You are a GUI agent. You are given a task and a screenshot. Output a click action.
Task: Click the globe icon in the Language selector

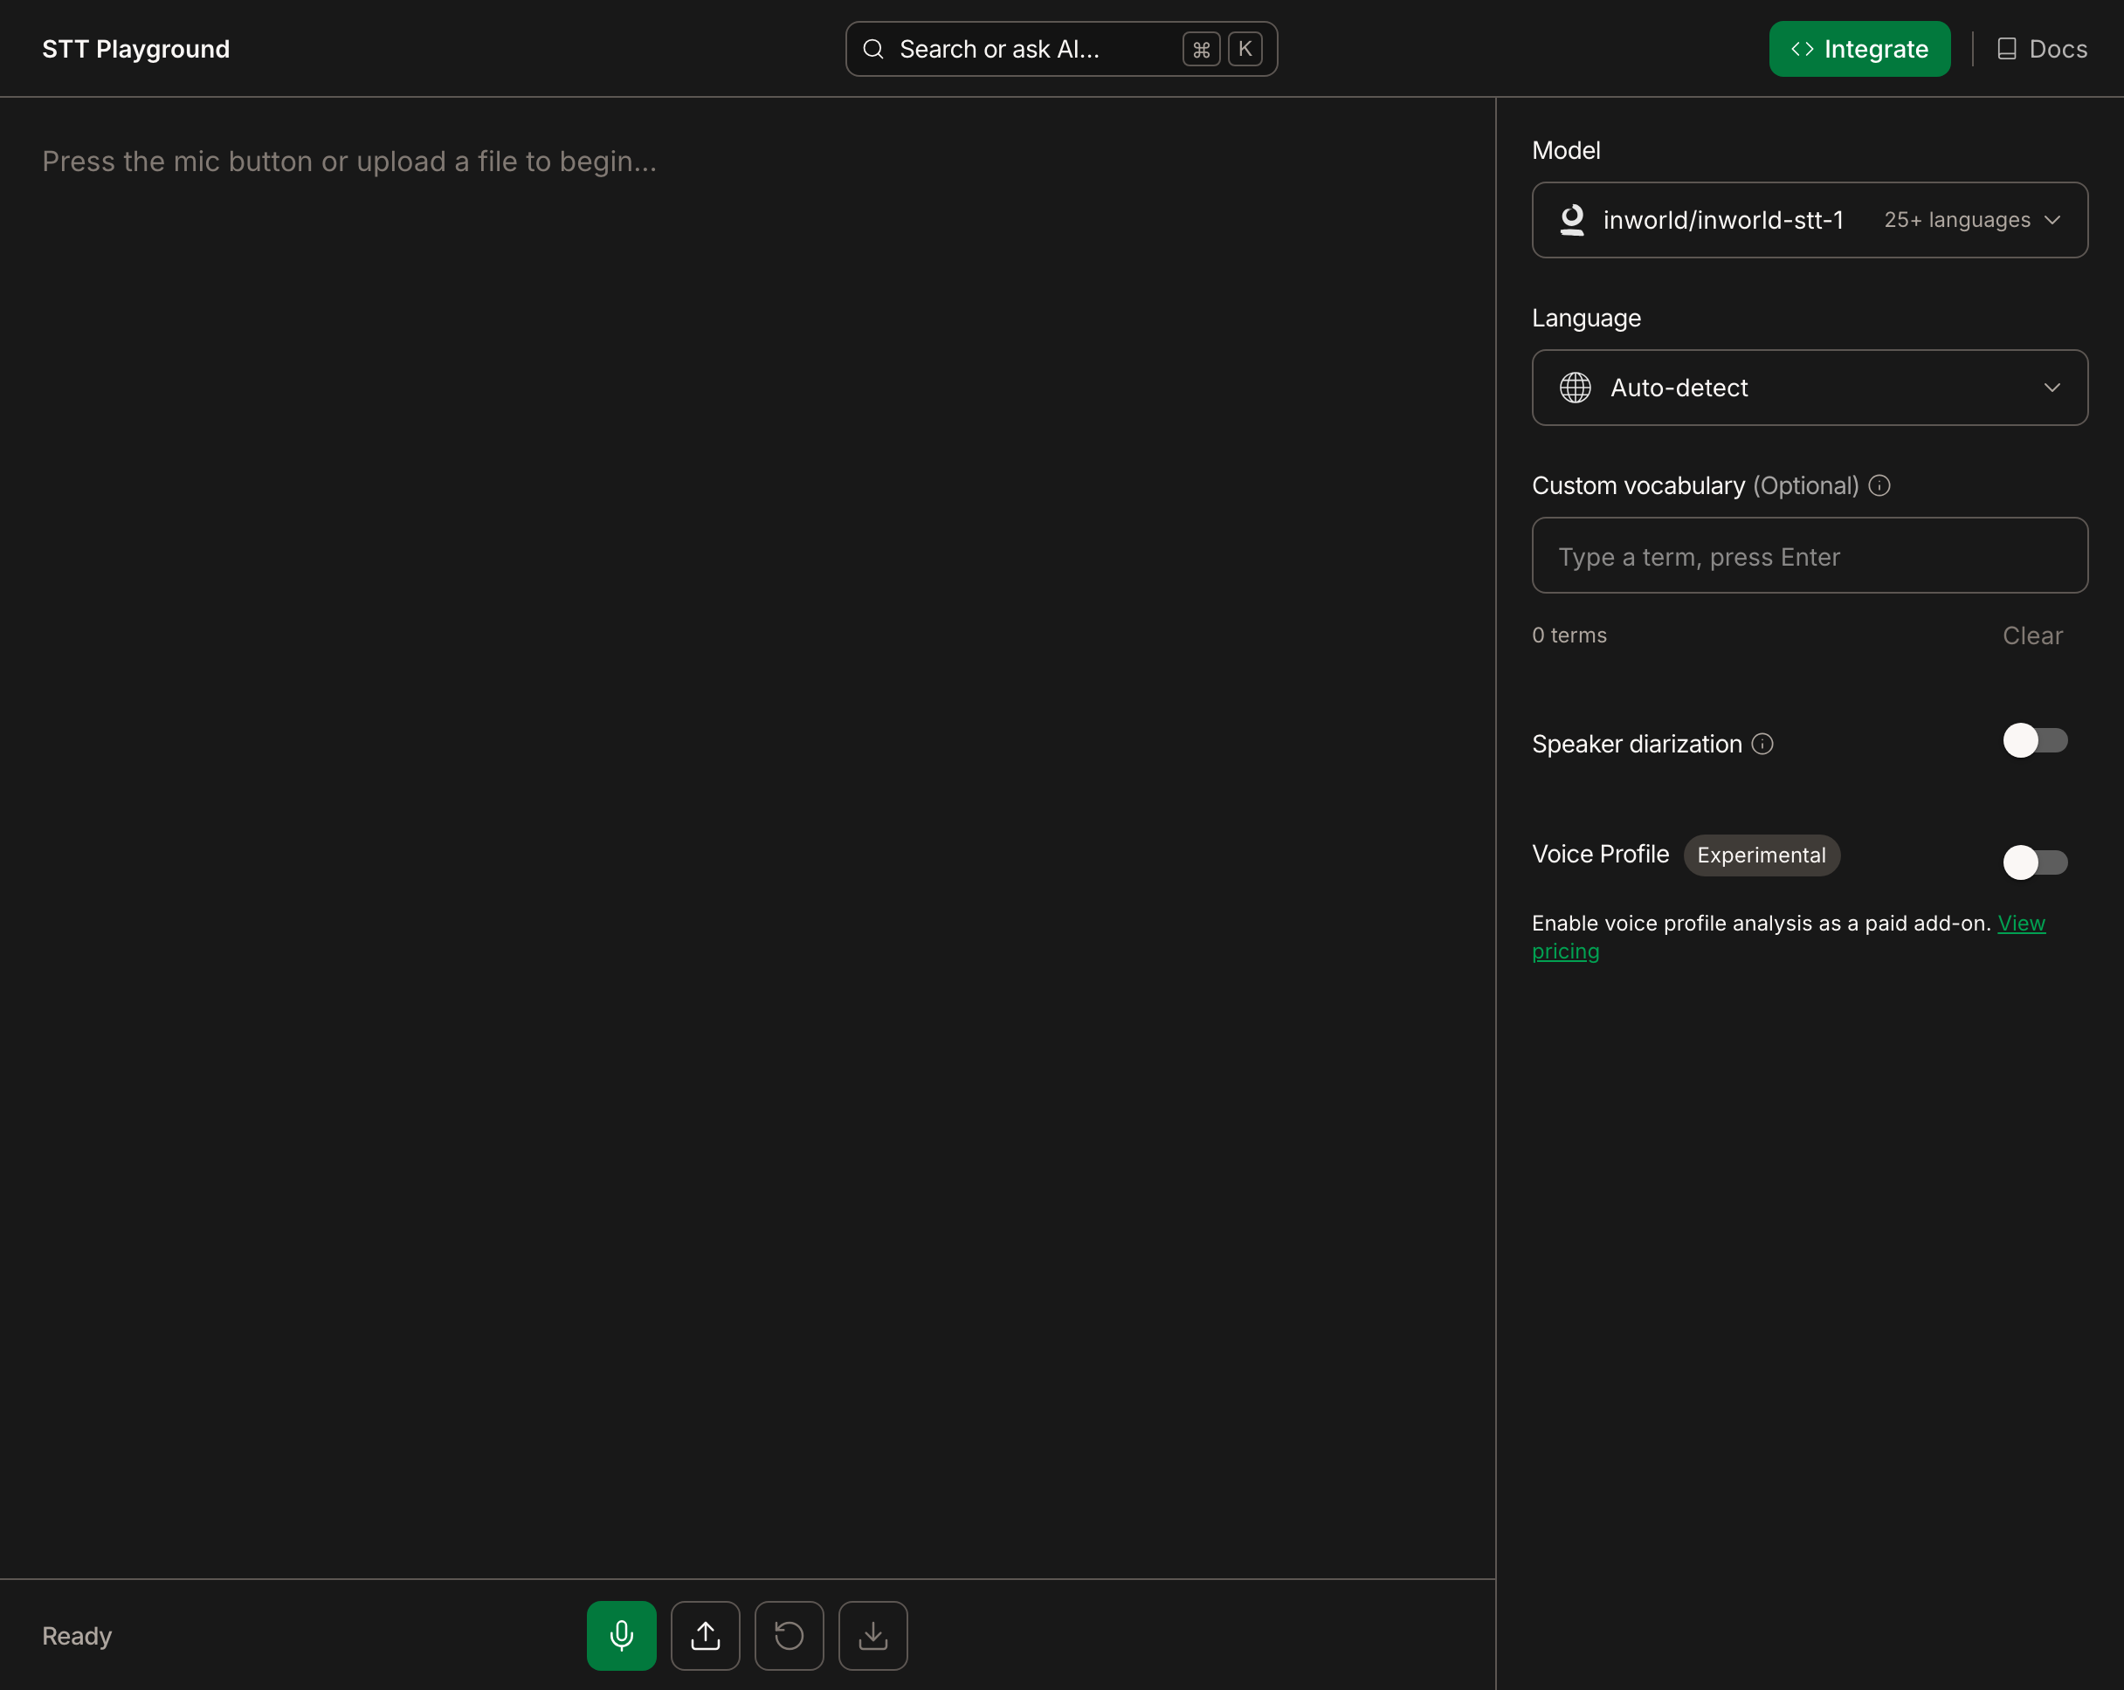1576,388
